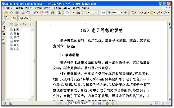174x108 pixels.
Task: Open the zoom percentage dropdown arrow
Action: tap(122, 13)
